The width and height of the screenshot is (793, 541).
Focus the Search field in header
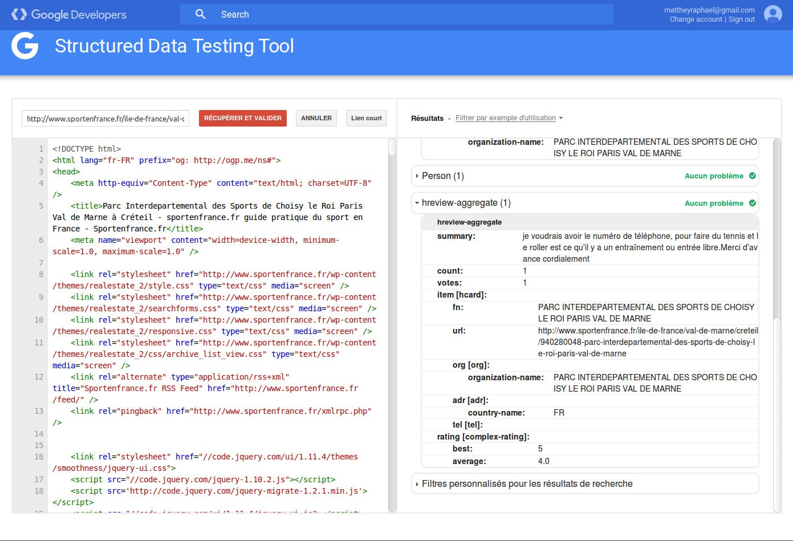397,14
